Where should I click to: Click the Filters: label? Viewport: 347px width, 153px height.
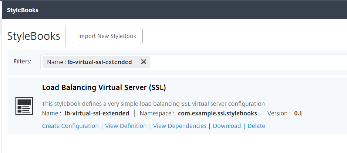[x=22, y=61]
